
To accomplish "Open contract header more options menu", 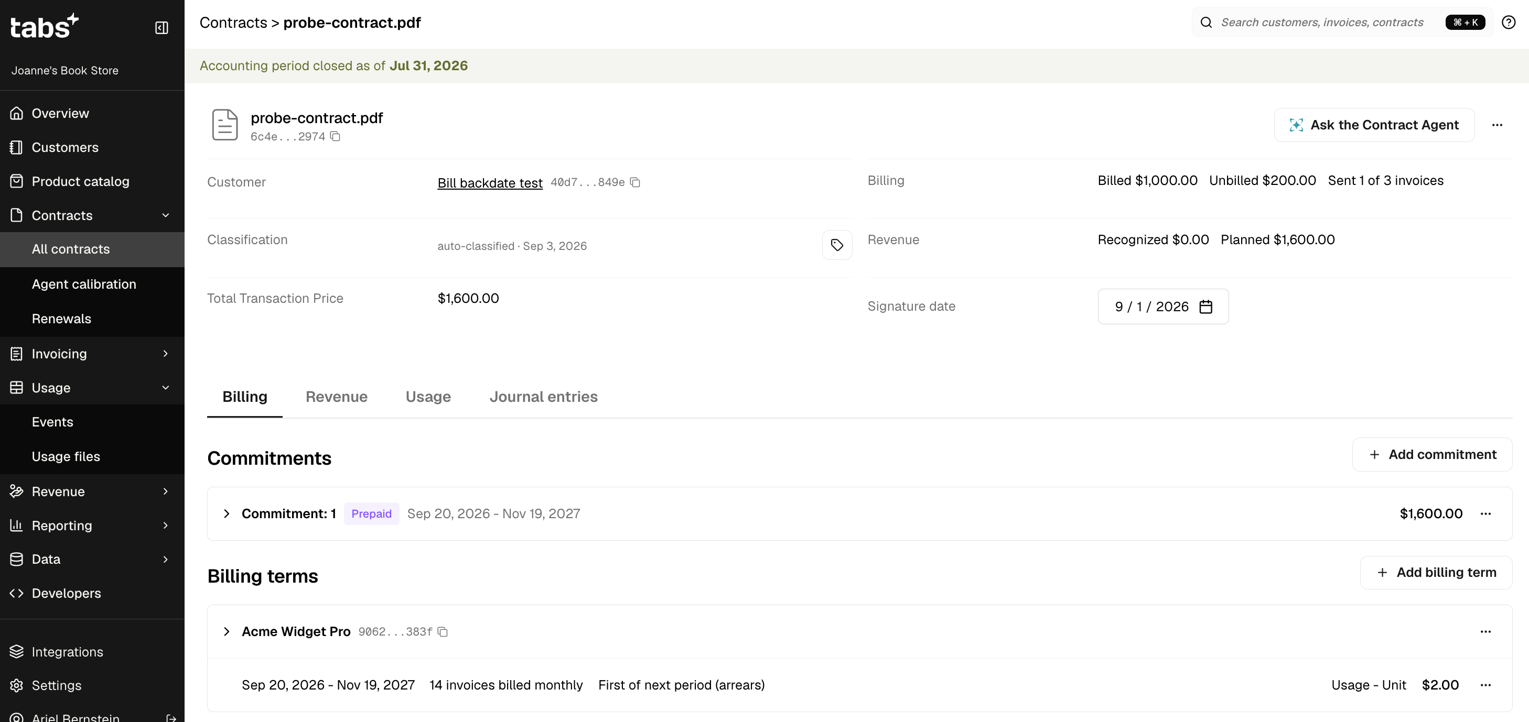I will [1497, 125].
